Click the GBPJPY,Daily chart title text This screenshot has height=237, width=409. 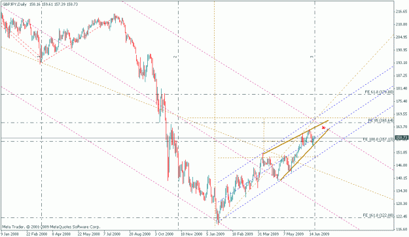pos(14,5)
